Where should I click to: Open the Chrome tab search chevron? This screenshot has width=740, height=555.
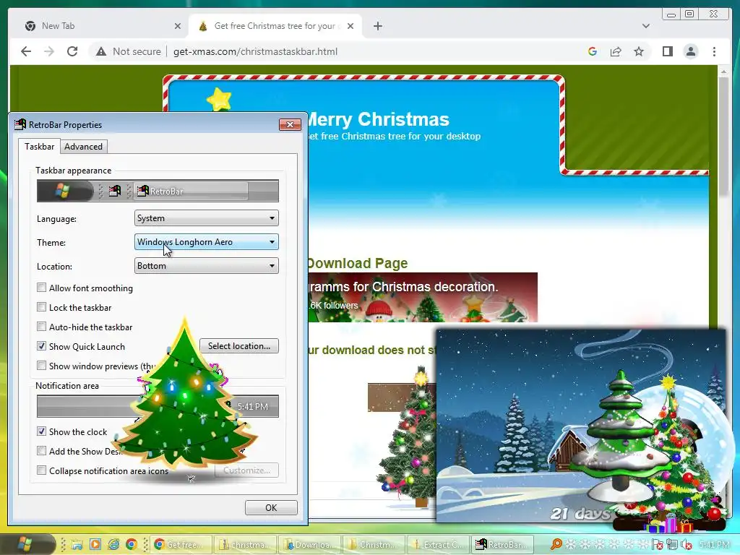tap(646, 26)
